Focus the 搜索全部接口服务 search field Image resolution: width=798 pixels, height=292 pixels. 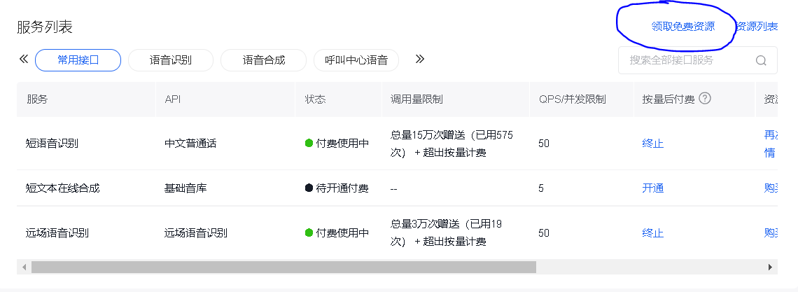pyautogui.click(x=698, y=60)
